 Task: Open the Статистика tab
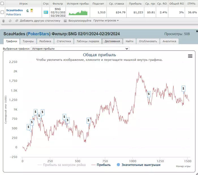[x=64, y=41]
